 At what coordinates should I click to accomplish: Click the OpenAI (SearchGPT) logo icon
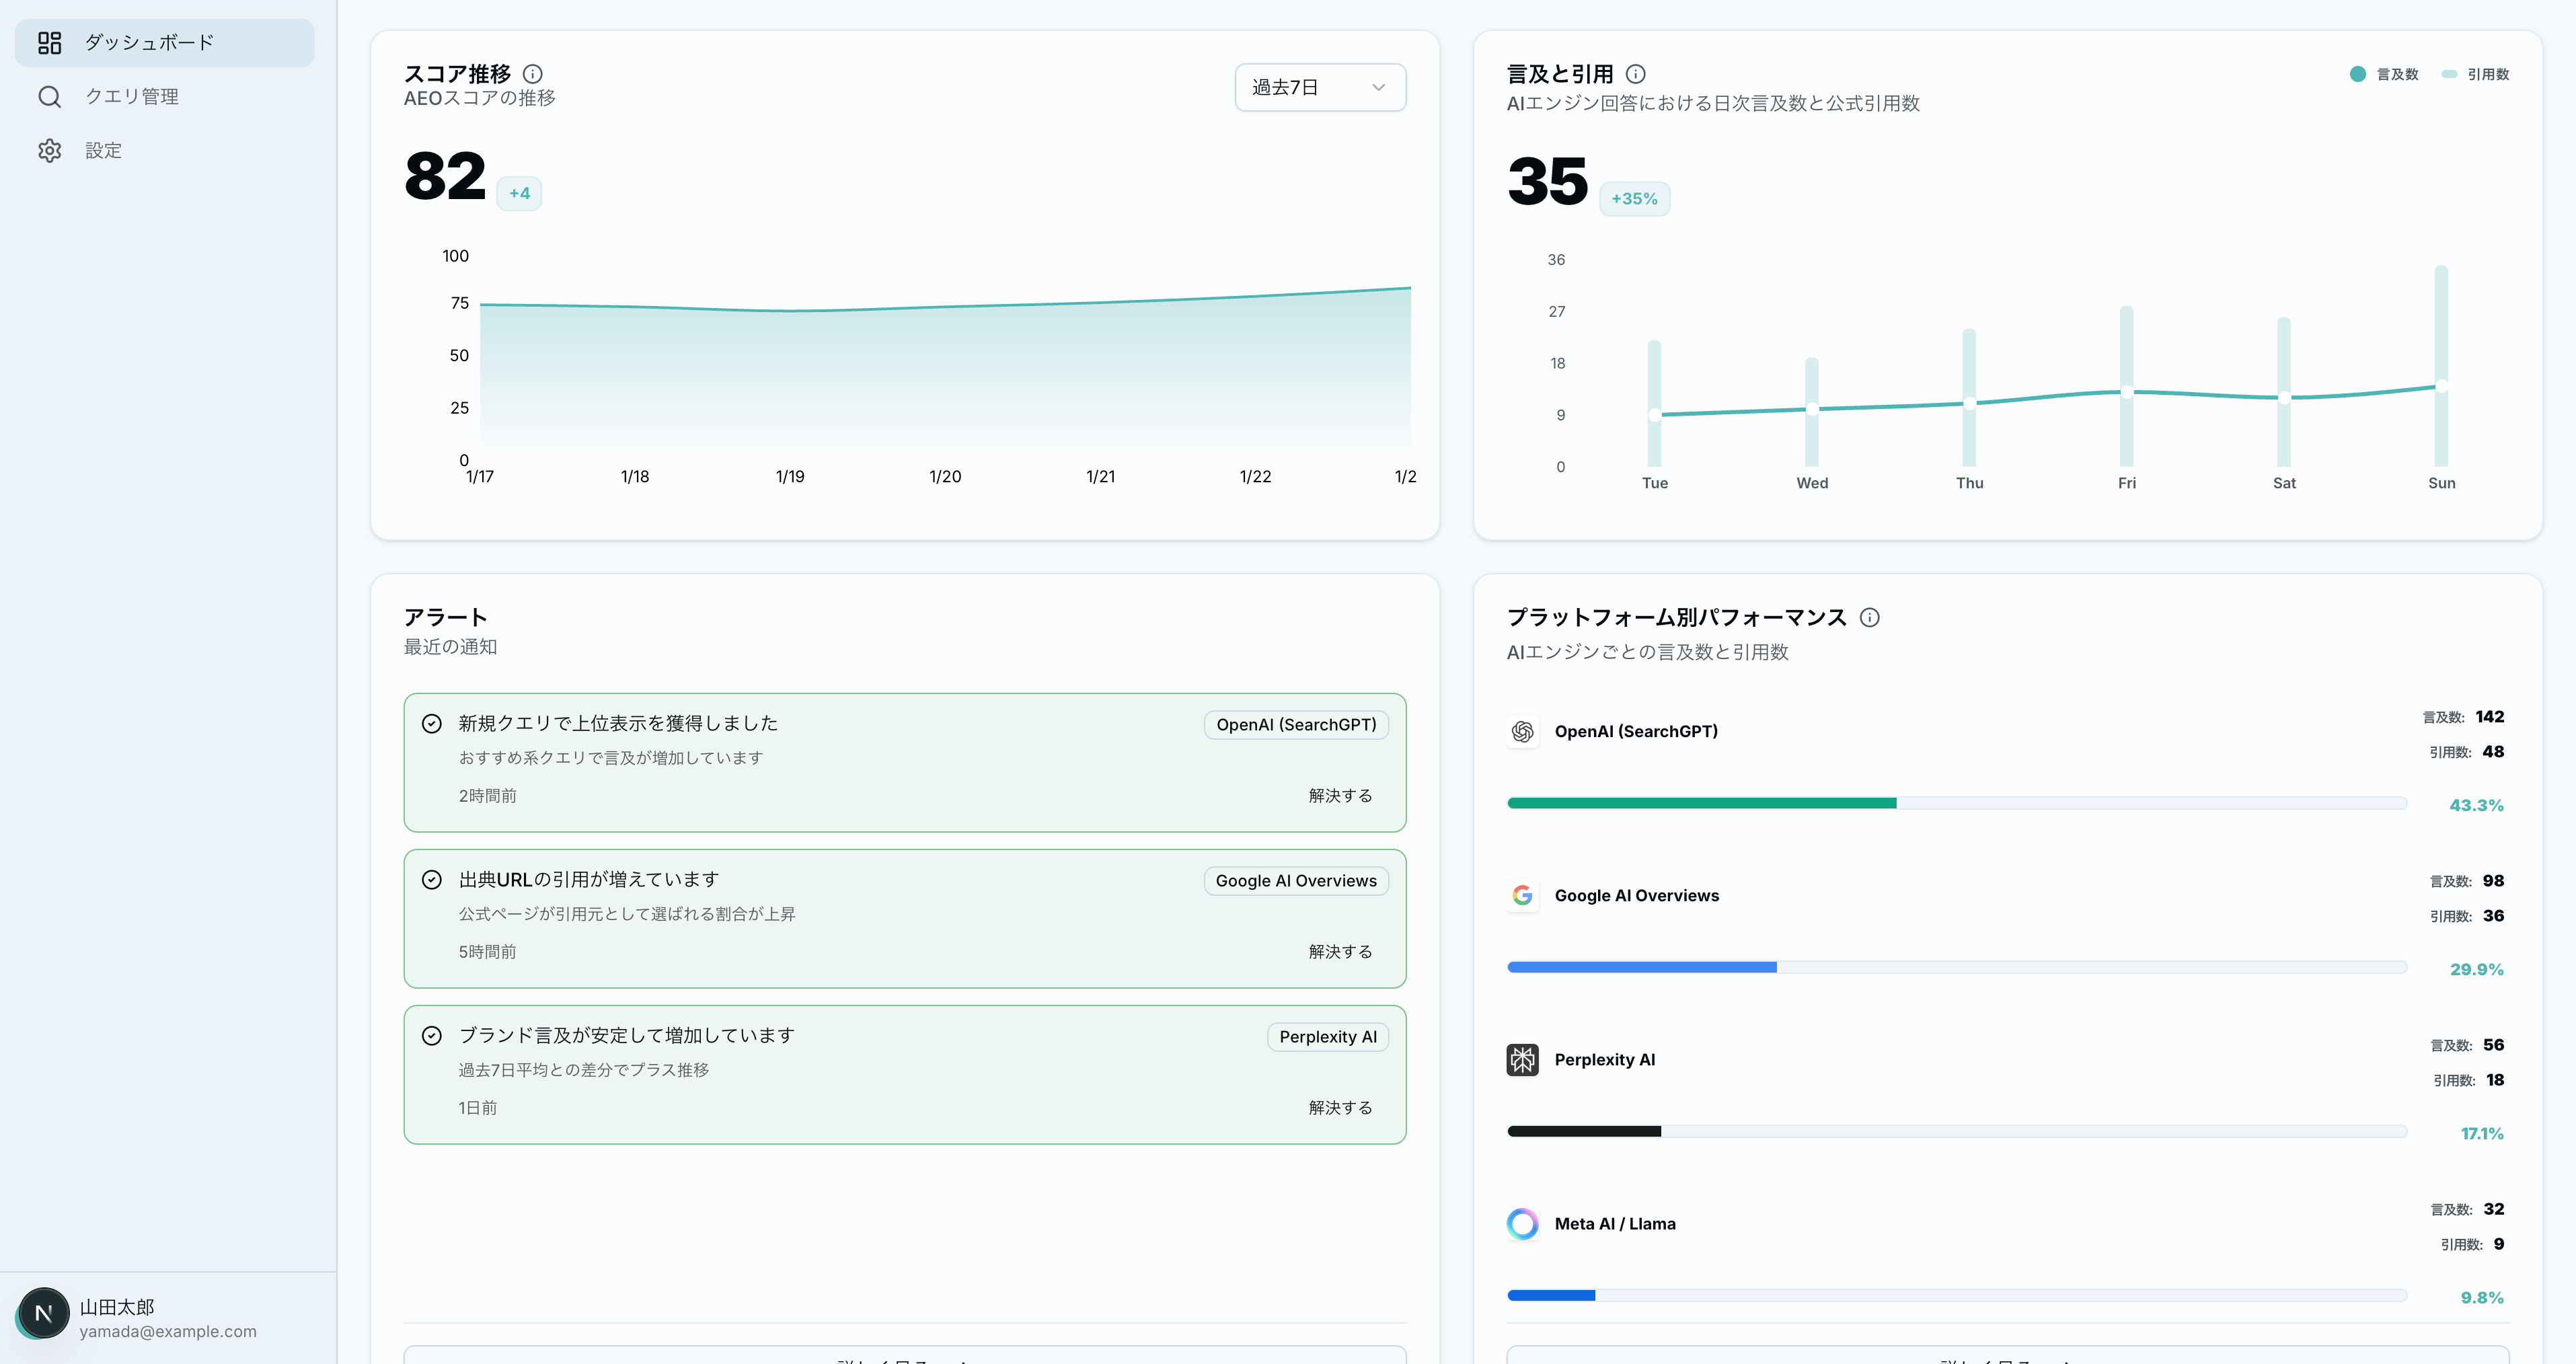pyautogui.click(x=1523, y=732)
